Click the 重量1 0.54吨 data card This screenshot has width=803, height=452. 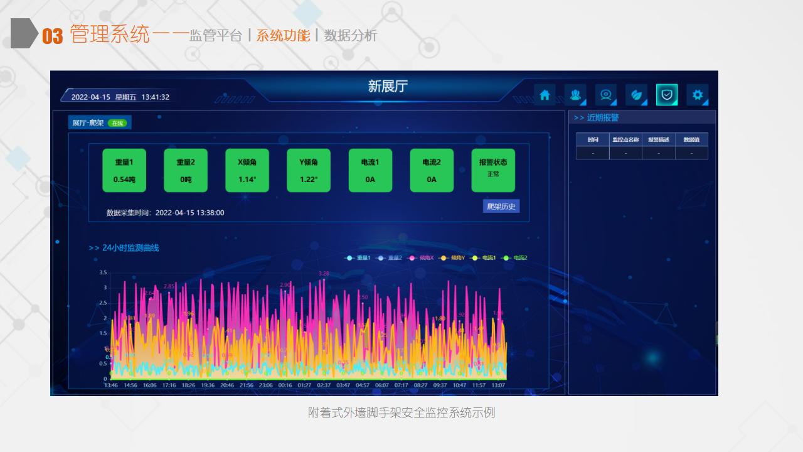124,170
